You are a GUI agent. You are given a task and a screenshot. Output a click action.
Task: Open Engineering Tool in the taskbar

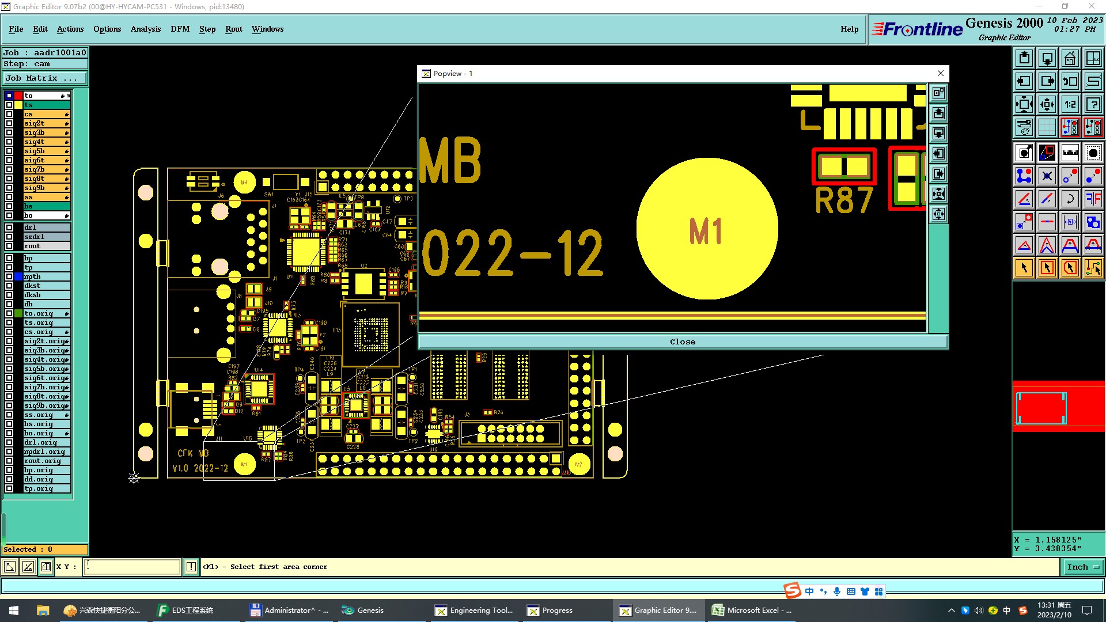pyautogui.click(x=475, y=610)
